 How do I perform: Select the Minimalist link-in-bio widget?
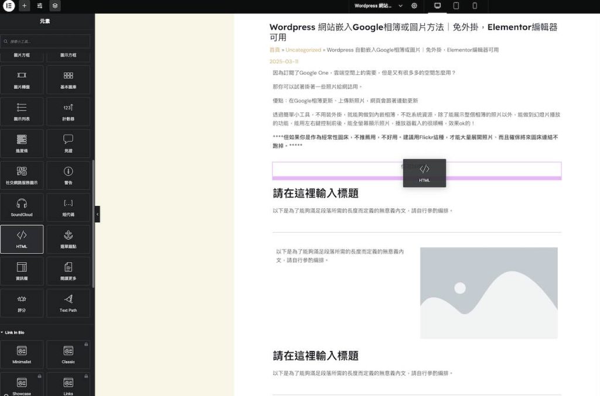tap(22, 354)
